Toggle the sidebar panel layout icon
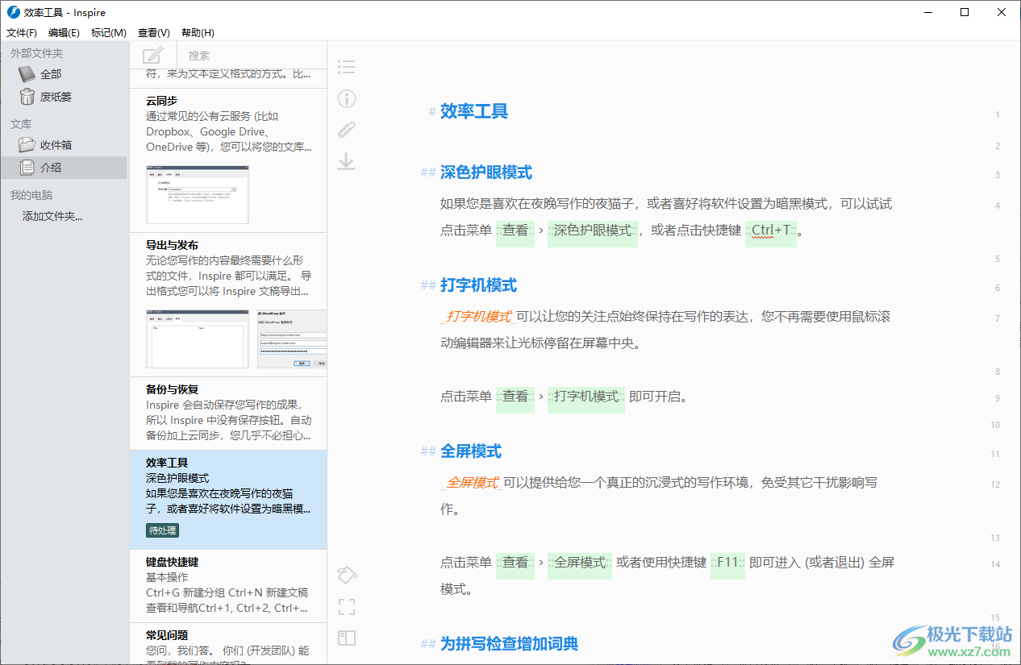 point(346,638)
